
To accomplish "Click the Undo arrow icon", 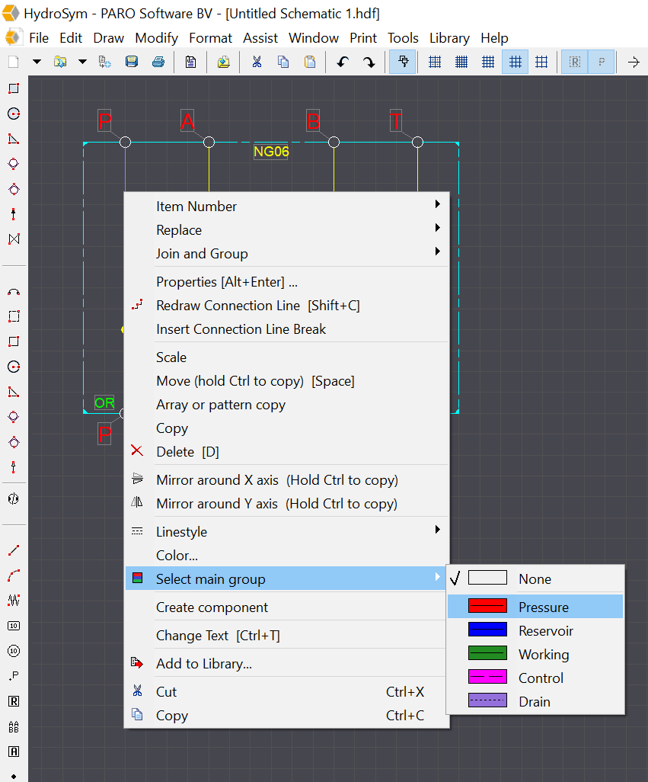I will [342, 62].
